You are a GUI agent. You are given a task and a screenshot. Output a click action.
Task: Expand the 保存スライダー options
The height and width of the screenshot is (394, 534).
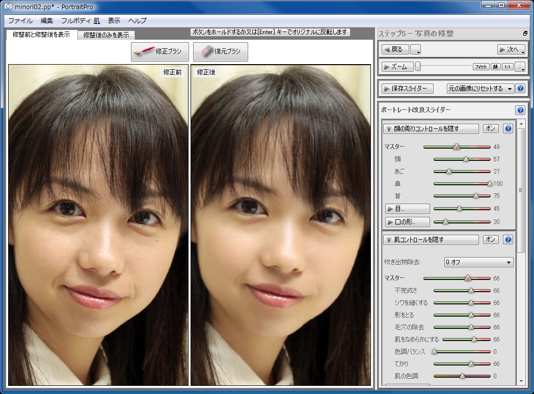[407, 89]
